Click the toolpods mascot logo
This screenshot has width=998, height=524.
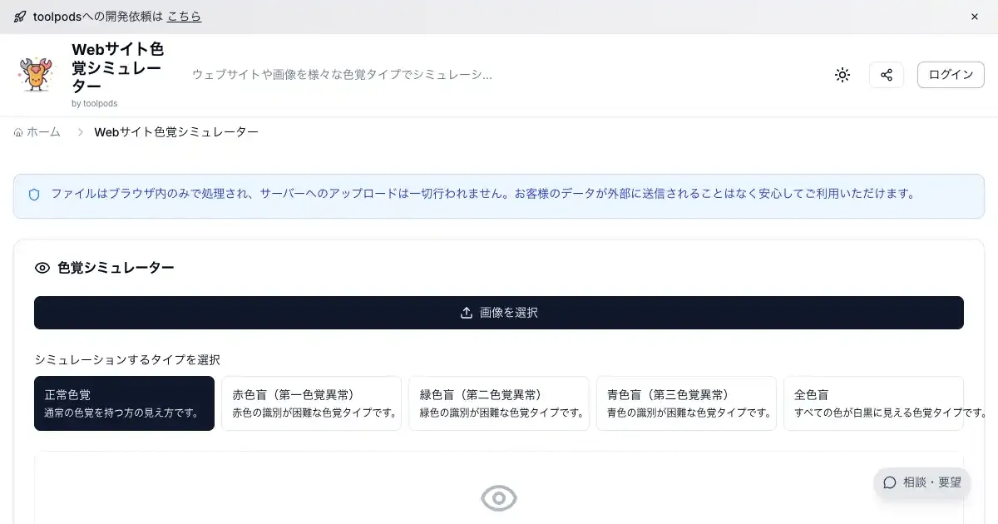point(35,75)
